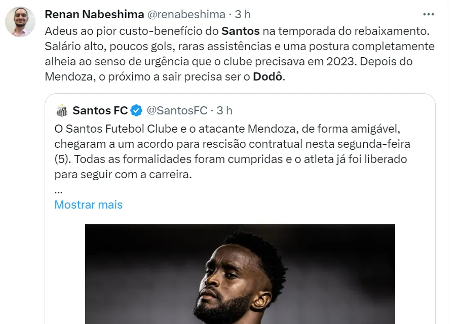Click the @renabeshima handle
This screenshot has width=461, height=324.
(x=186, y=14)
